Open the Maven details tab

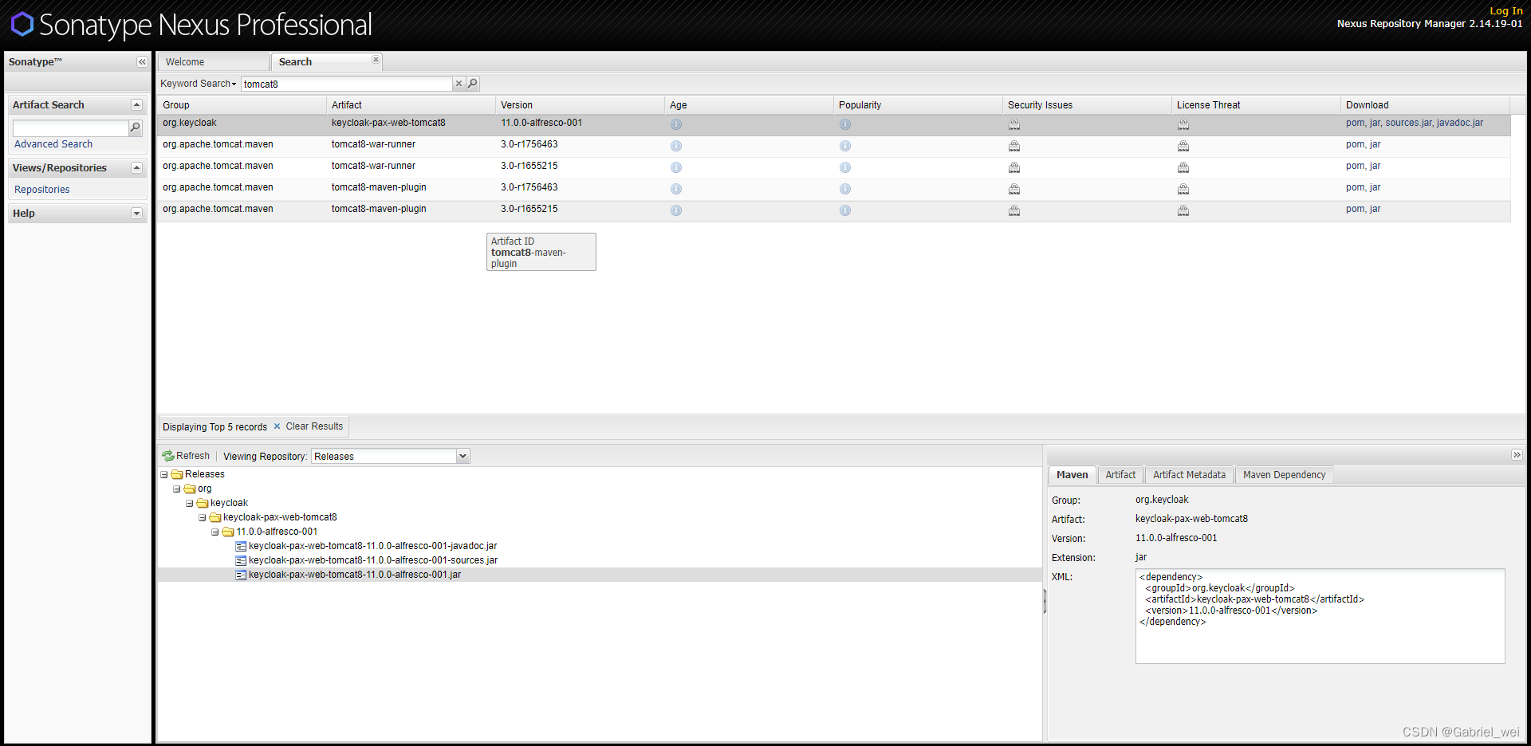pos(1072,475)
